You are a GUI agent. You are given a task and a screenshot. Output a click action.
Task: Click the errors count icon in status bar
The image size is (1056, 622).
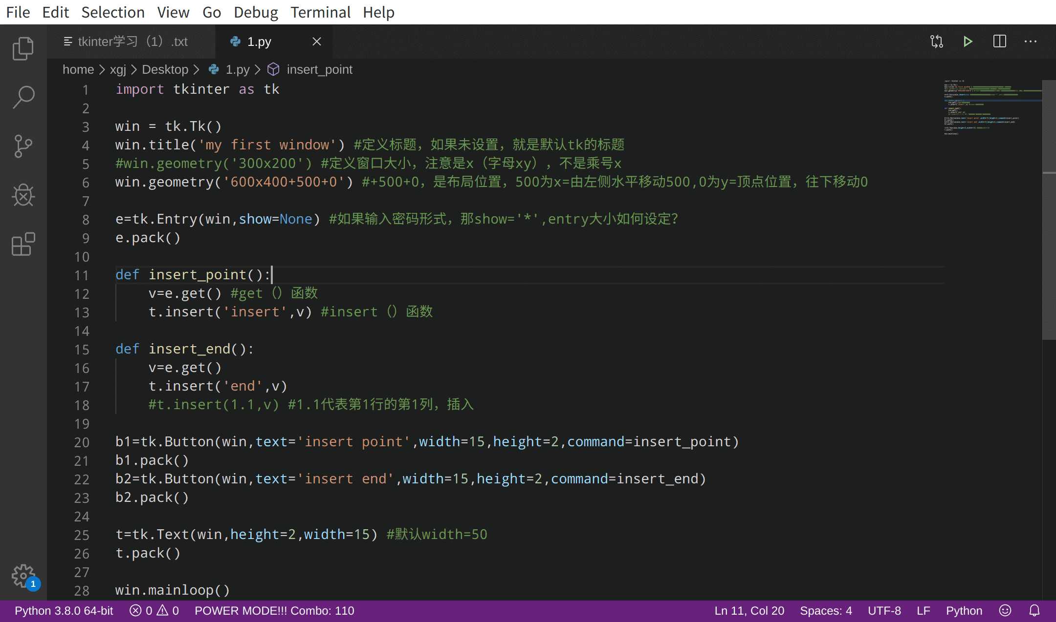pyautogui.click(x=135, y=611)
